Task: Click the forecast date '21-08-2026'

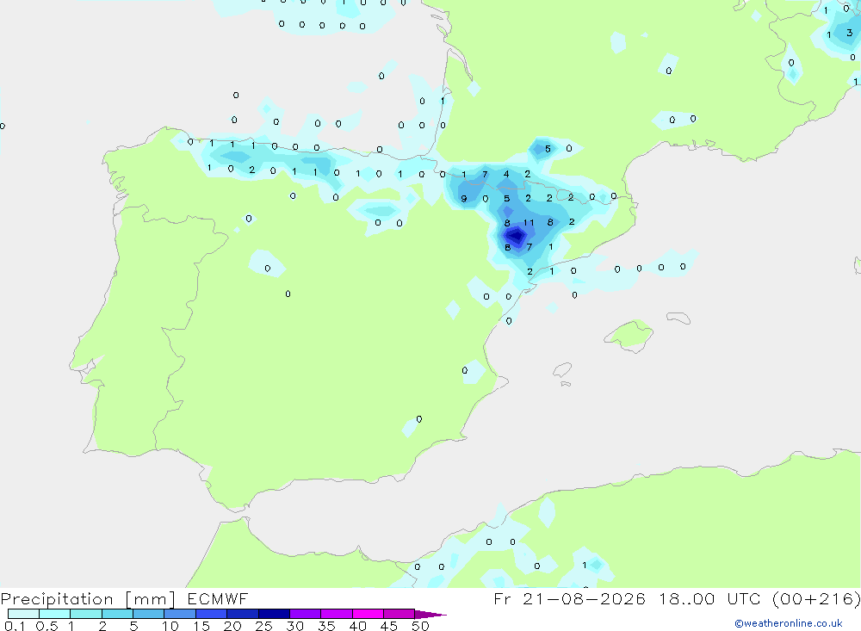Action: click(584, 598)
